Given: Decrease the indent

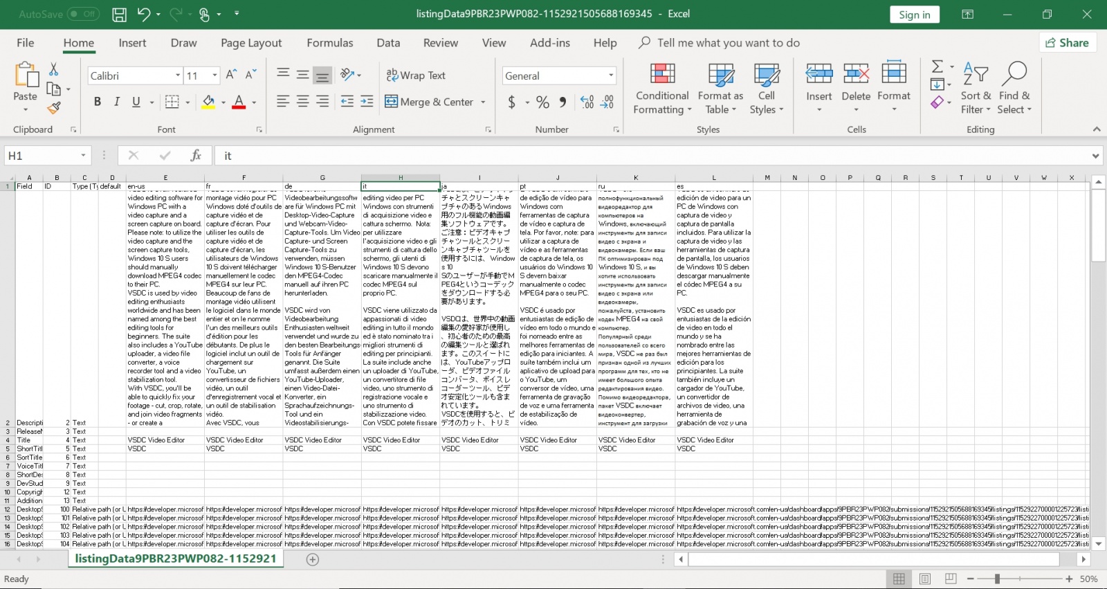Looking at the screenshot, I should [x=347, y=102].
